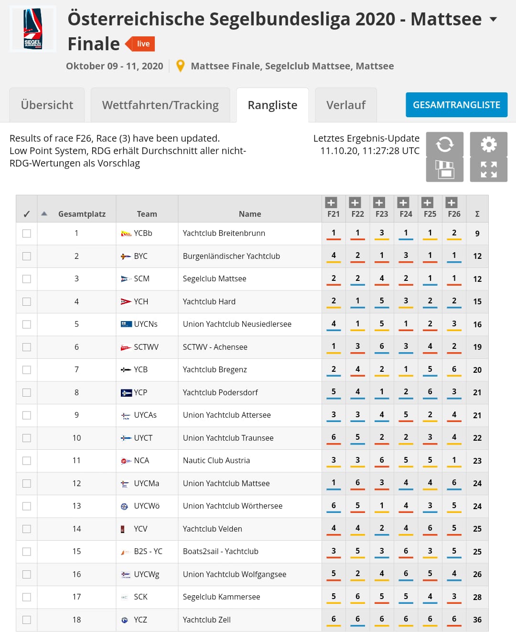Click the name Union Yachtclub Attersee
The height and width of the screenshot is (634, 516).
tap(227, 415)
